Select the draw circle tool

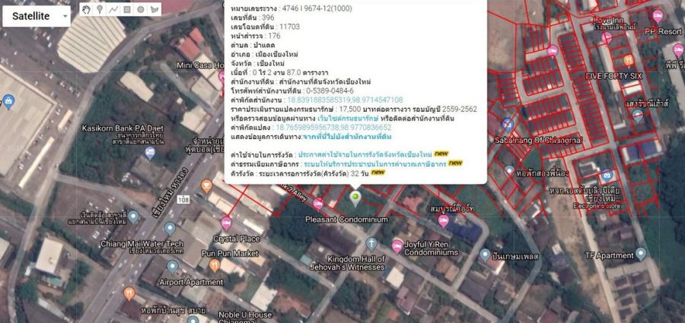(141, 10)
